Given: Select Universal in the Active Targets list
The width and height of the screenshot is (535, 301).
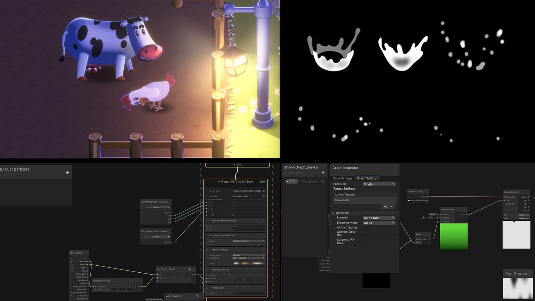Looking at the screenshot, I should (x=342, y=200).
